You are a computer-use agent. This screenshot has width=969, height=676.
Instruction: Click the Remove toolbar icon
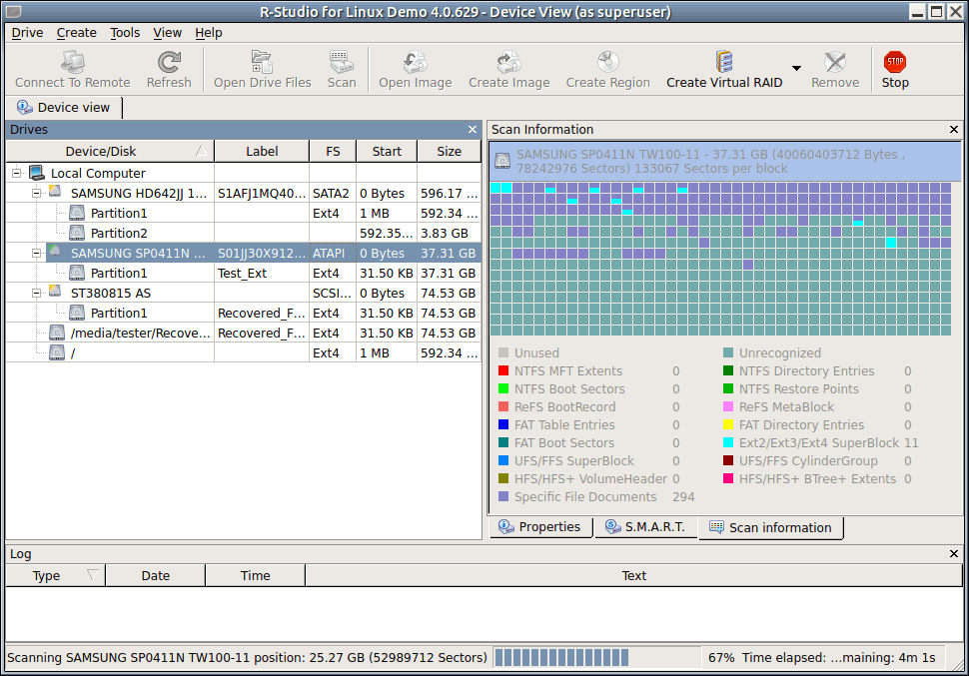(x=835, y=62)
